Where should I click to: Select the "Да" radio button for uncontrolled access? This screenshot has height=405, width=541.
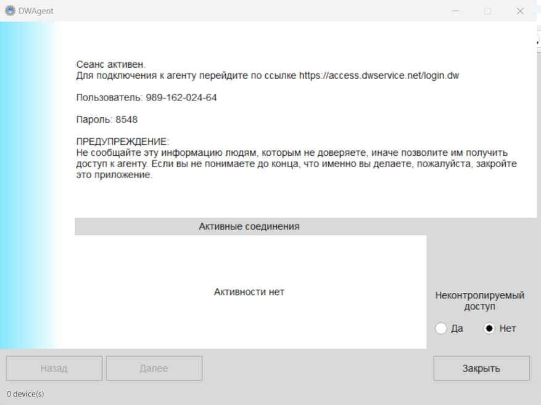(441, 328)
